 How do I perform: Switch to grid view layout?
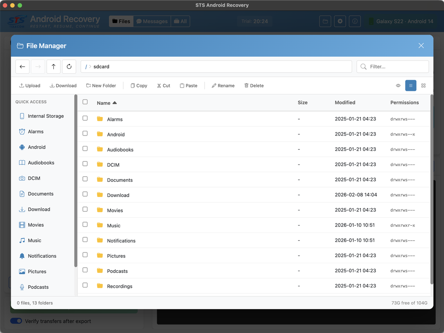(424, 85)
